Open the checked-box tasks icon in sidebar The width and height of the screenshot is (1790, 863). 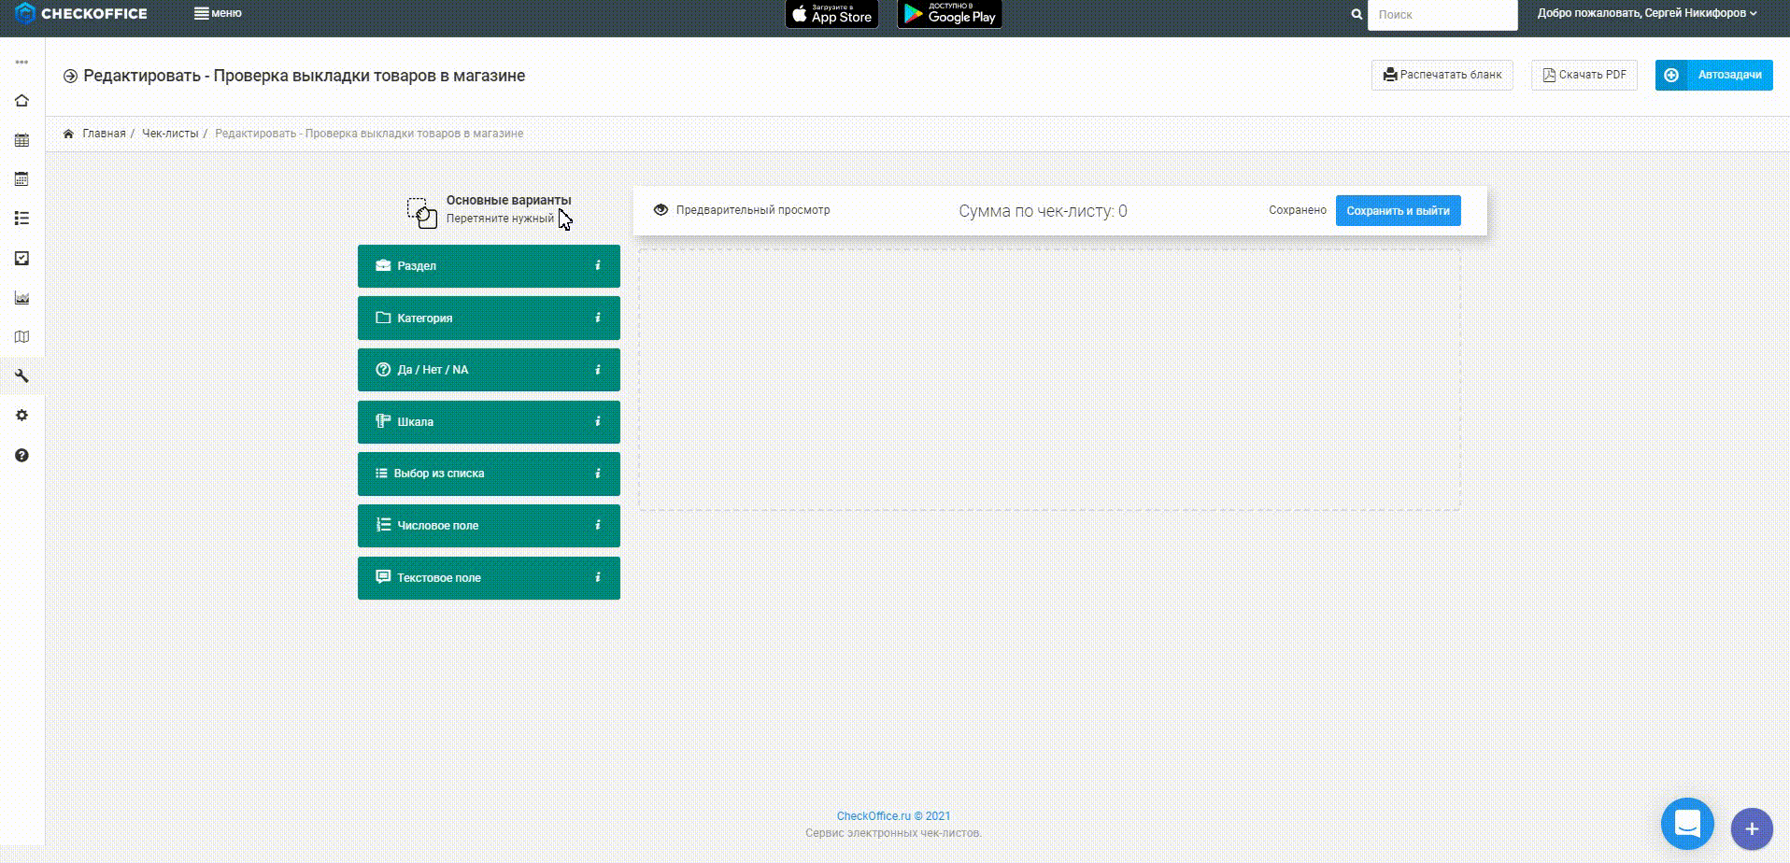tap(21, 259)
